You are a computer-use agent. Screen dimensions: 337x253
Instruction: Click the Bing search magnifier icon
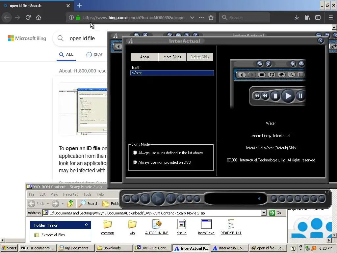[x=61, y=38]
